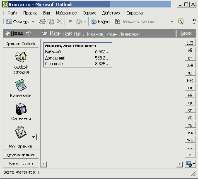Open the index language selector icon
This screenshot has height=179, width=198.
190,164
